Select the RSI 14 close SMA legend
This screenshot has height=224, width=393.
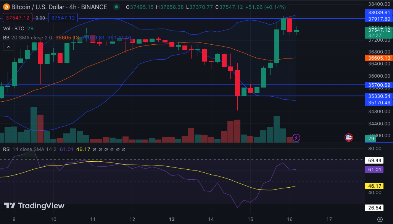(30, 149)
